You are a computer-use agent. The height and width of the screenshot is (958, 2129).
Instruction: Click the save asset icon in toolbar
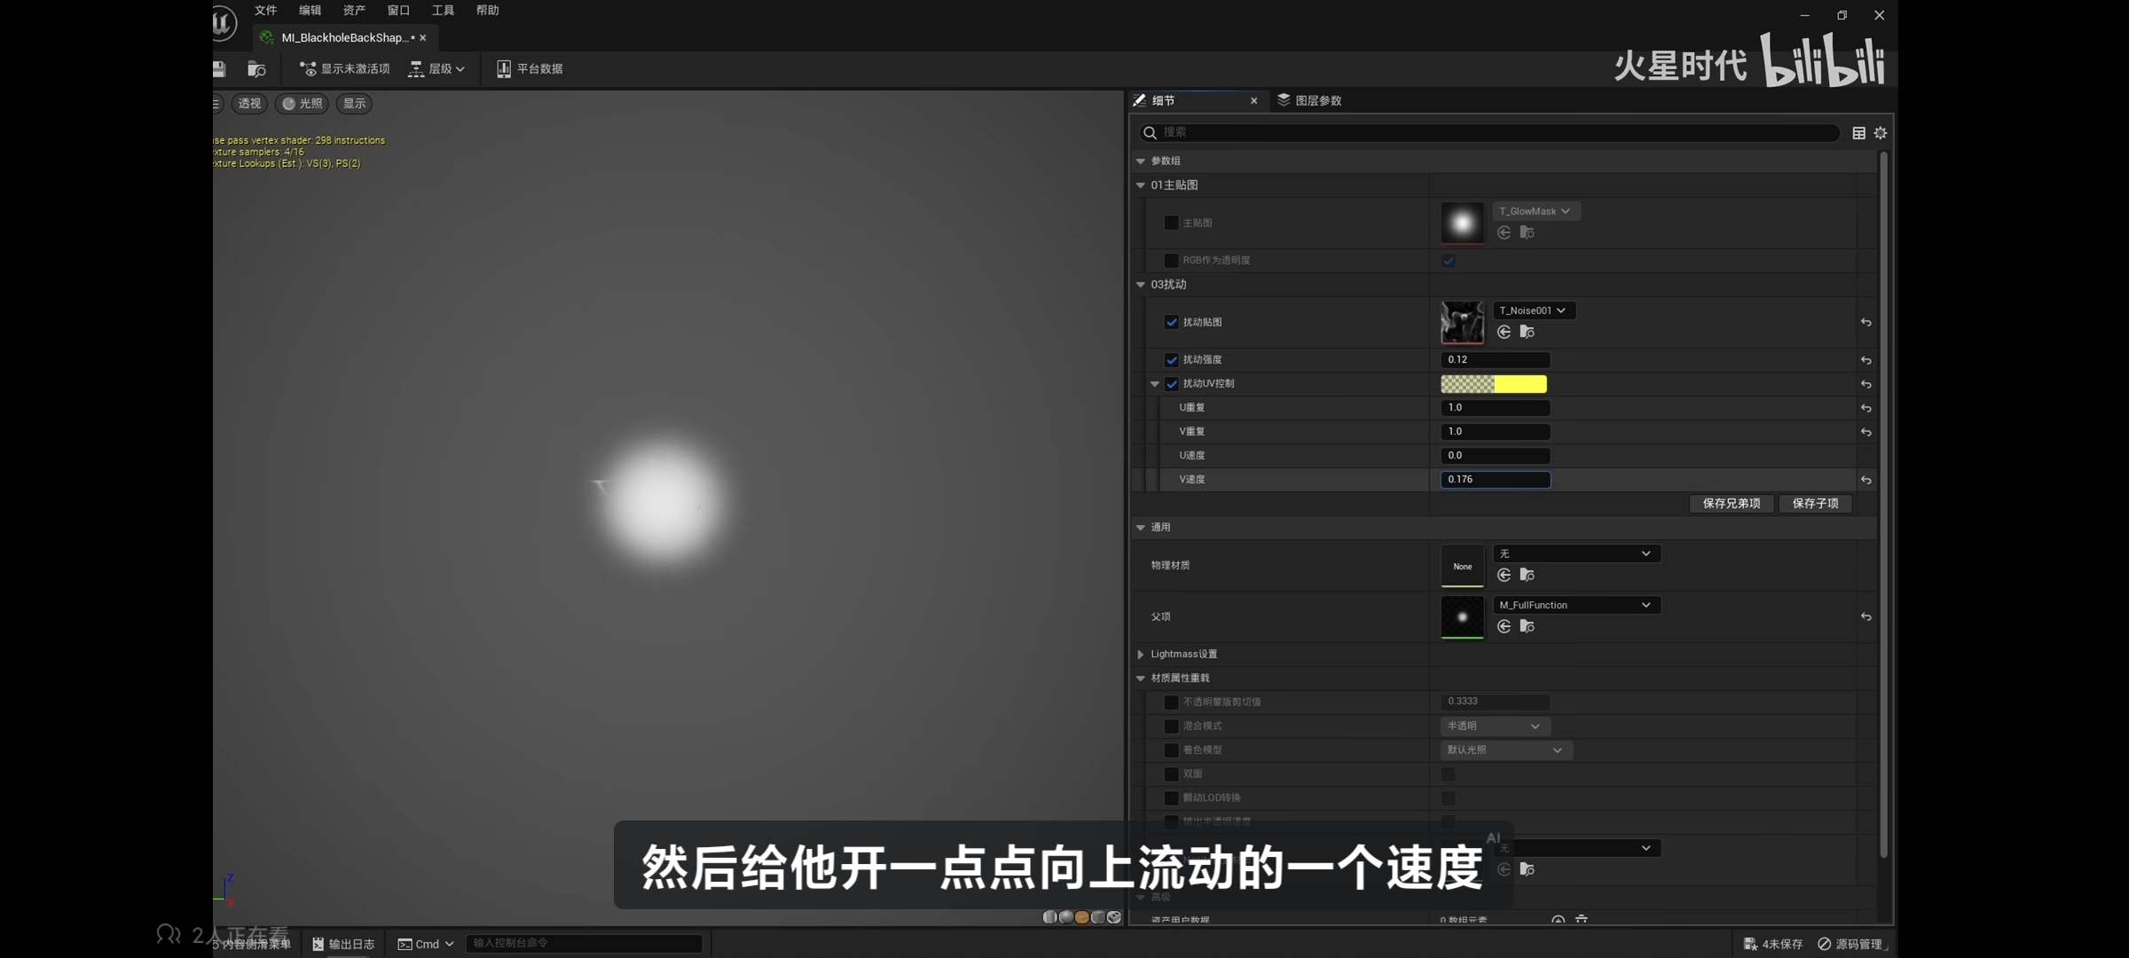[219, 68]
